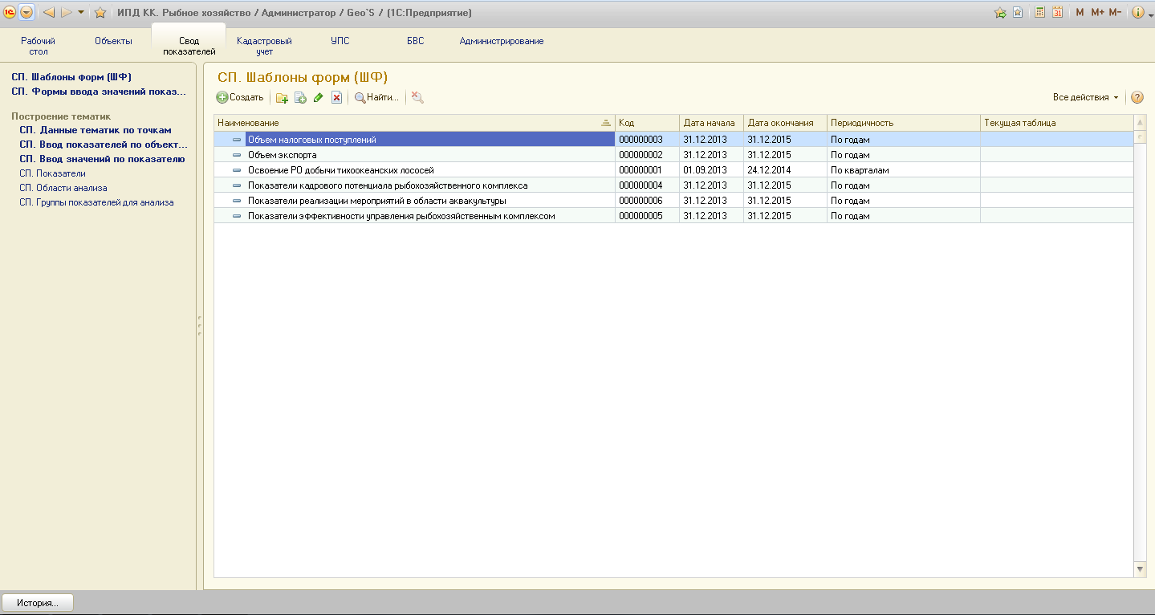Screen dimensions: 1155x615
Task: Click the copy element icon in toolbar
Action: point(300,98)
